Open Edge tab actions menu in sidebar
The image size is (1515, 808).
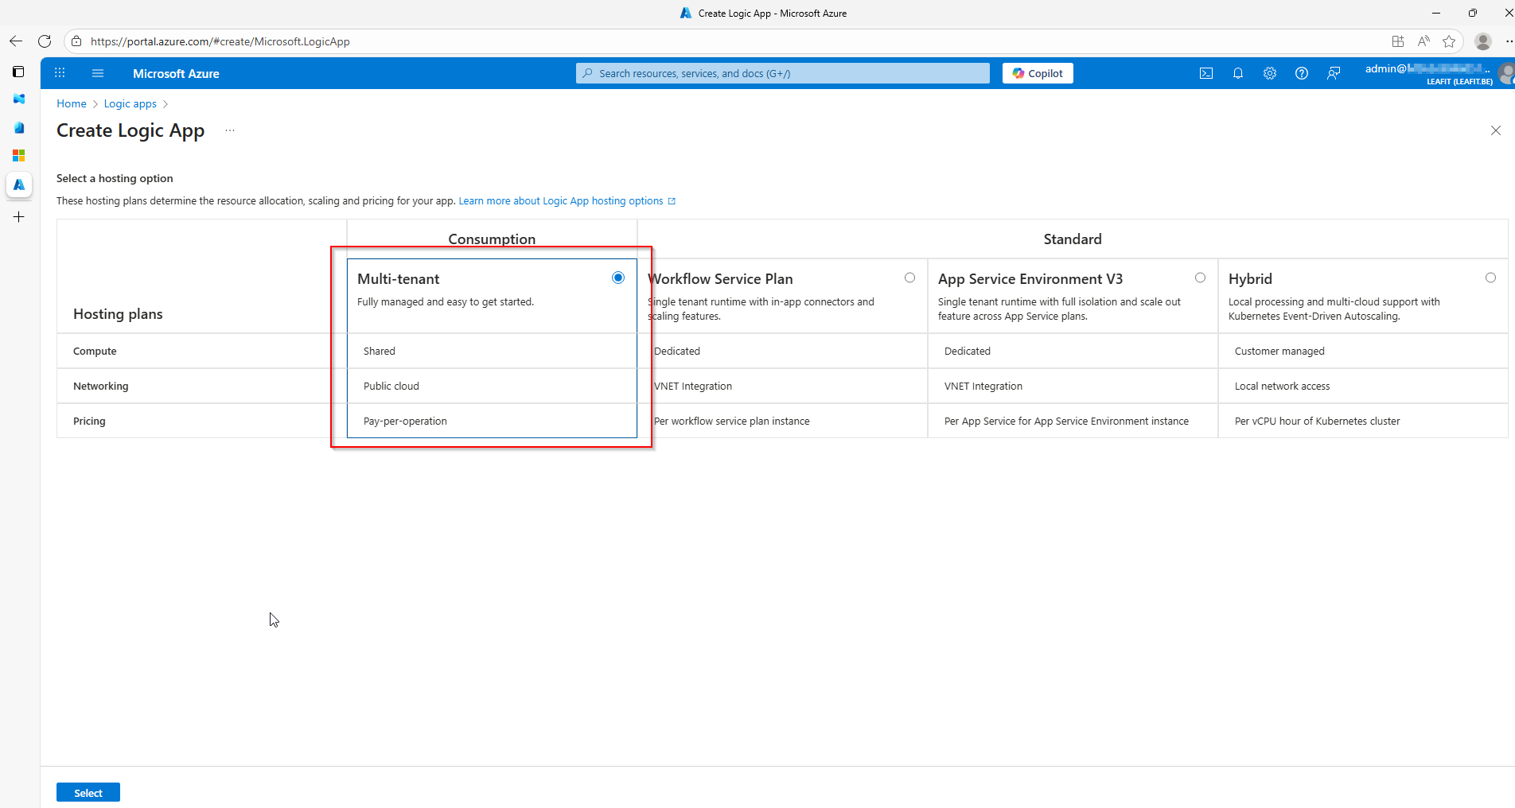pyautogui.click(x=19, y=72)
